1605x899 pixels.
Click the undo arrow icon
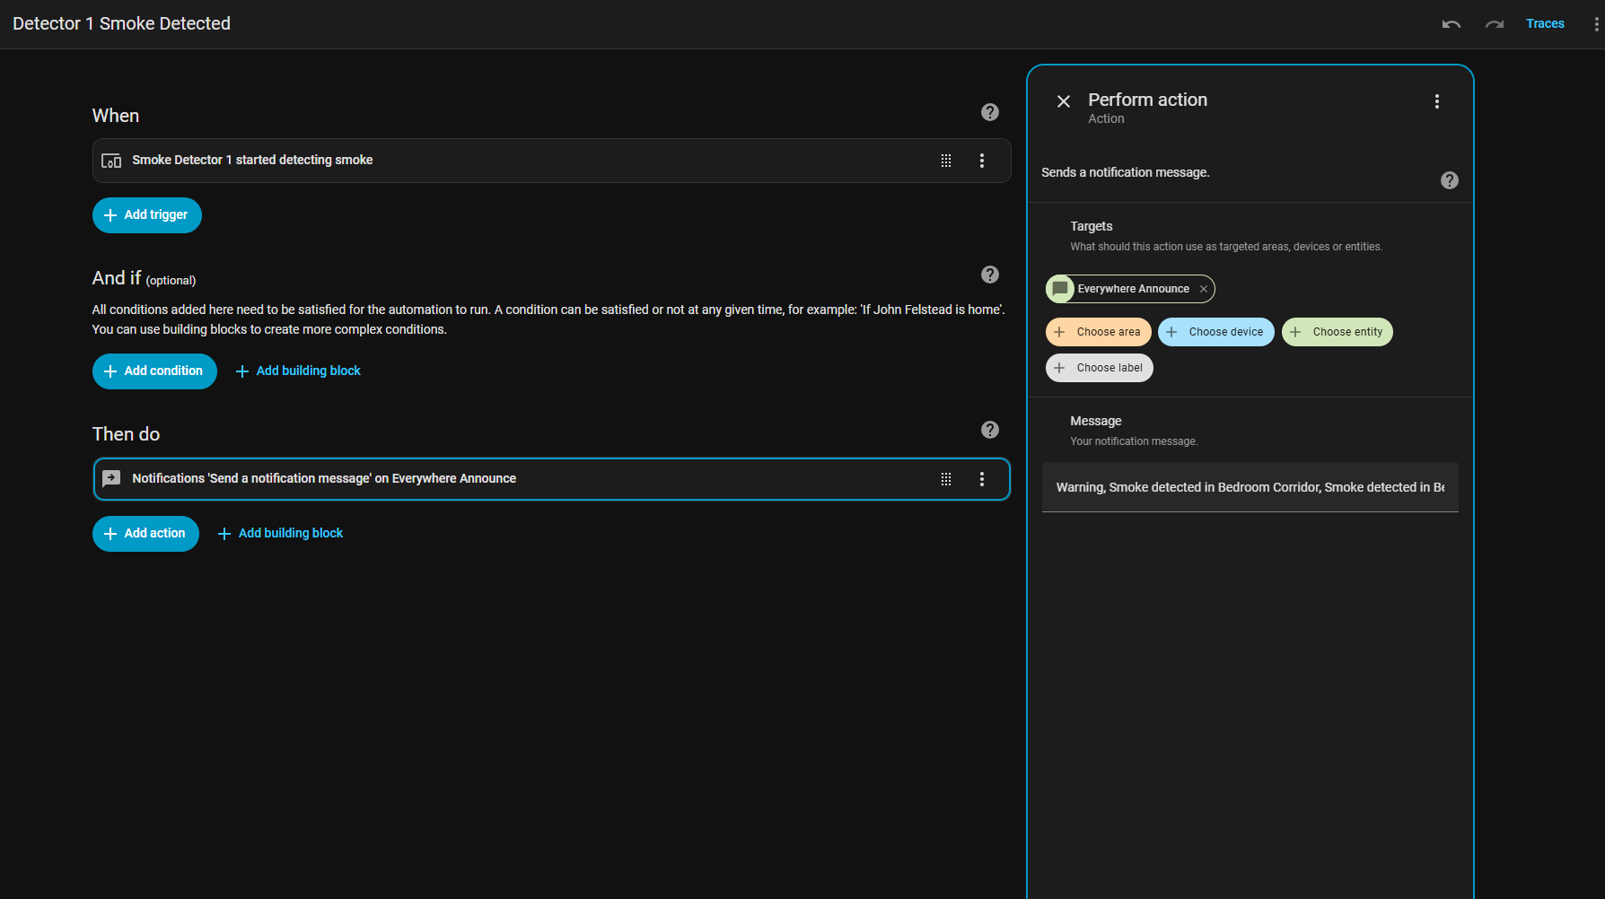pyautogui.click(x=1451, y=24)
